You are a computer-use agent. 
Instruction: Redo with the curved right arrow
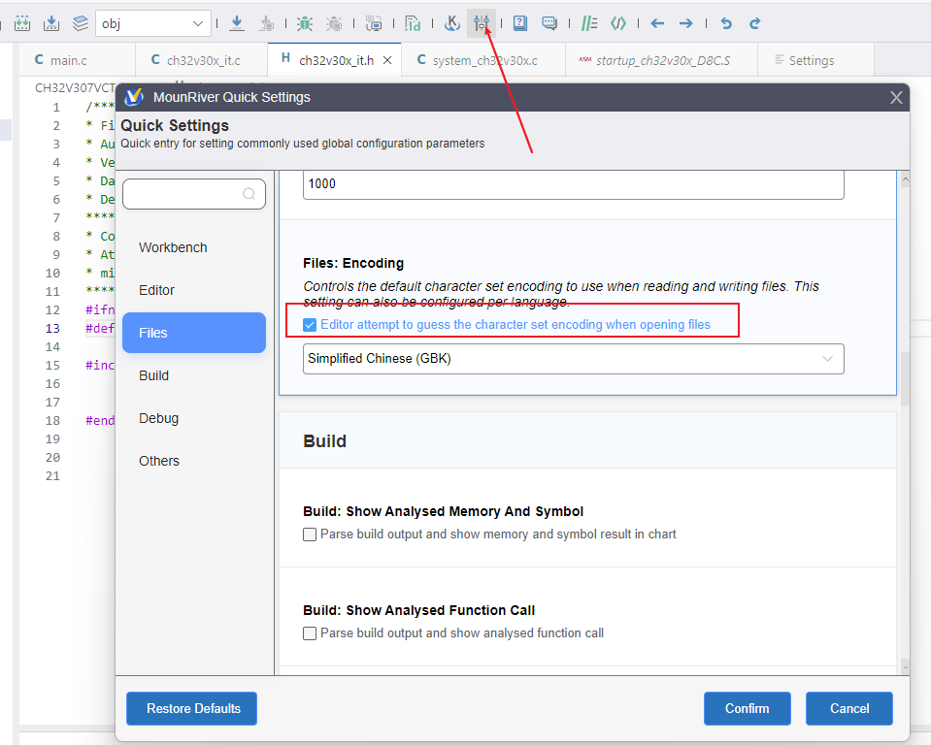[754, 23]
